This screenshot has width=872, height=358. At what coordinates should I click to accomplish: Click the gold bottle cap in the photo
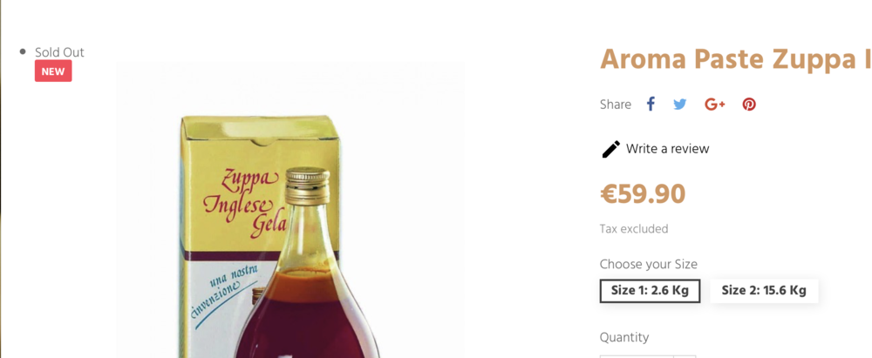[x=308, y=186]
